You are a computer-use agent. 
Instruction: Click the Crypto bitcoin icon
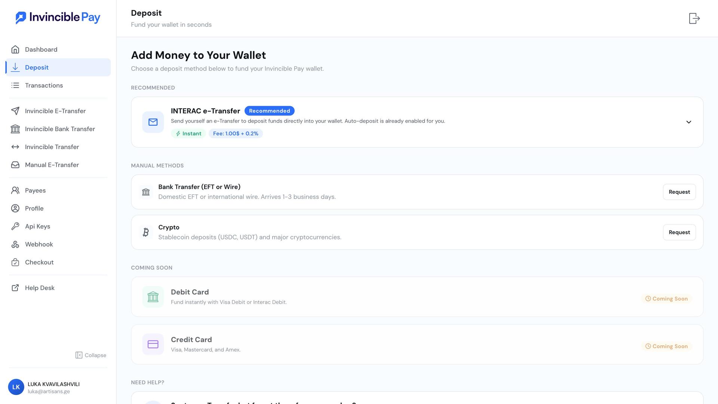[146, 232]
